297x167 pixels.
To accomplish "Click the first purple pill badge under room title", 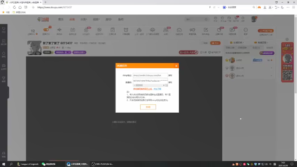I will 63,52.
